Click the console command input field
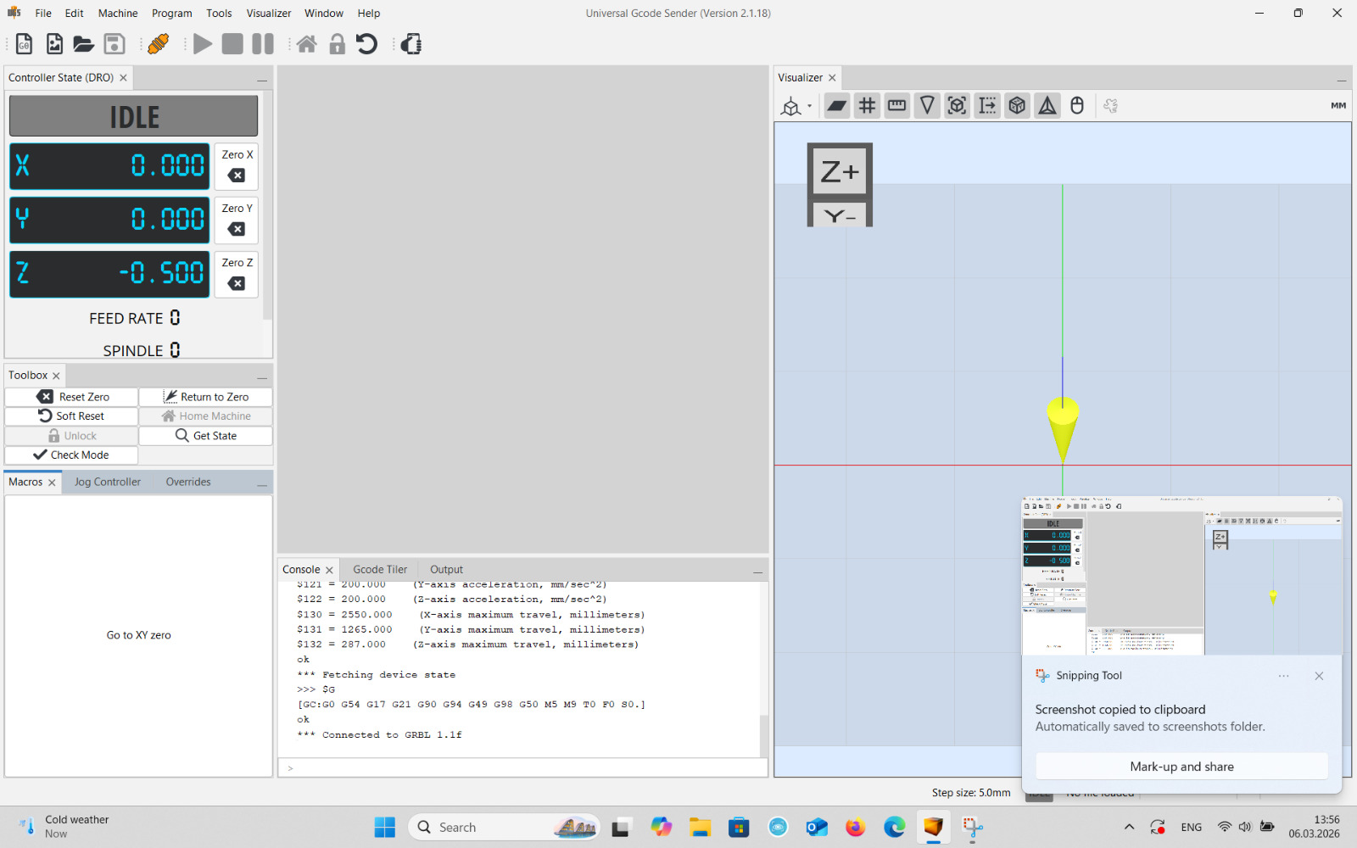Screen dimensions: 1357x848 (522, 768)
